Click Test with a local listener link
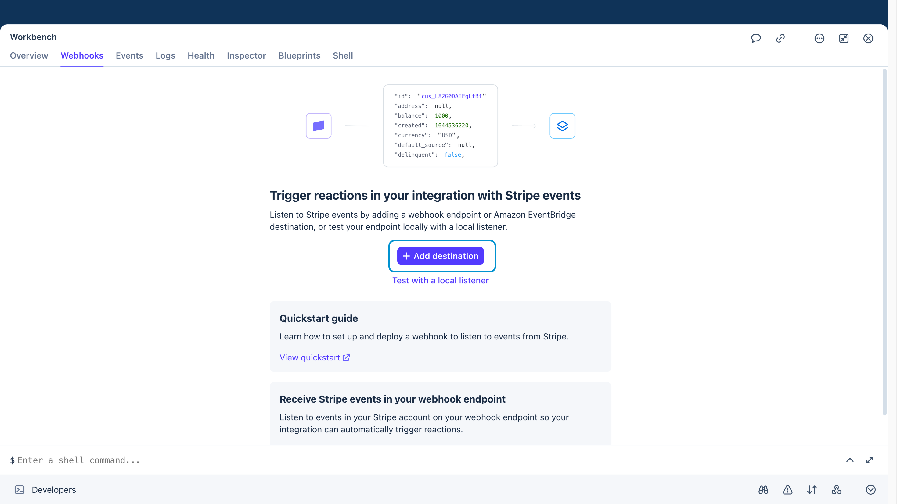This screenshot has width=897, height=504. coord(441,280)
